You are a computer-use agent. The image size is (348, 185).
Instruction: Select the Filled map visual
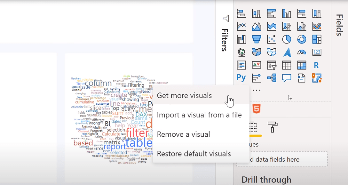256,52
